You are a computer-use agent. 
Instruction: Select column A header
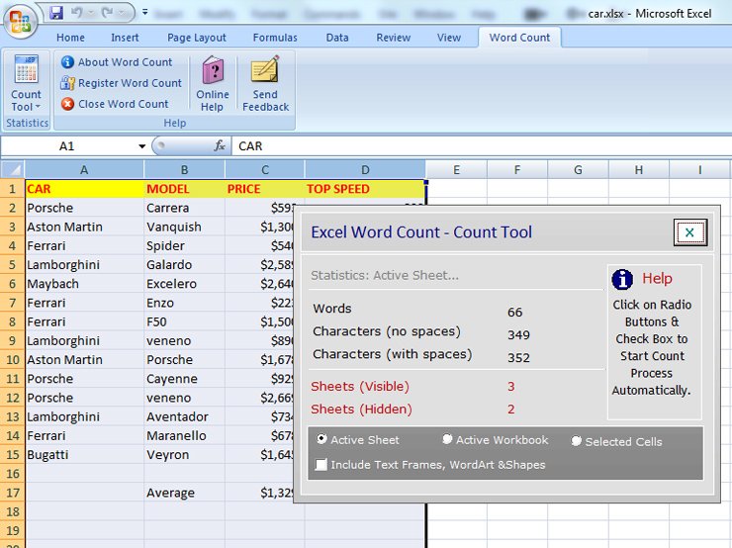84,169
